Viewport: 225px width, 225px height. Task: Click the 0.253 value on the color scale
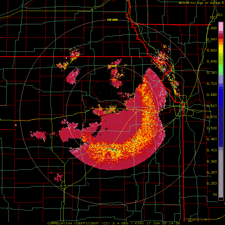pyautogui.click(x=212, y=183)
